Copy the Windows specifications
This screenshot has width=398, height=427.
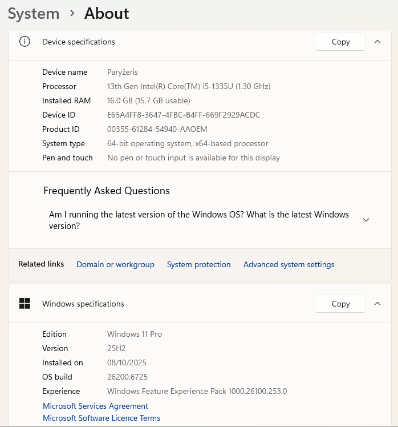(x=340, y=304)
